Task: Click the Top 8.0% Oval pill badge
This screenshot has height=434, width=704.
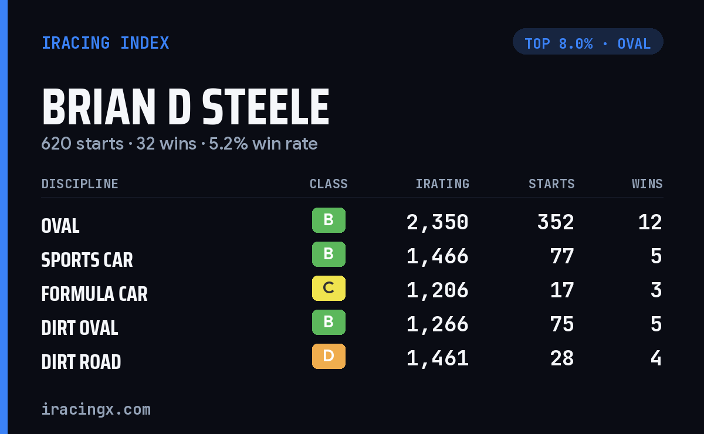Action: [588, 42]
